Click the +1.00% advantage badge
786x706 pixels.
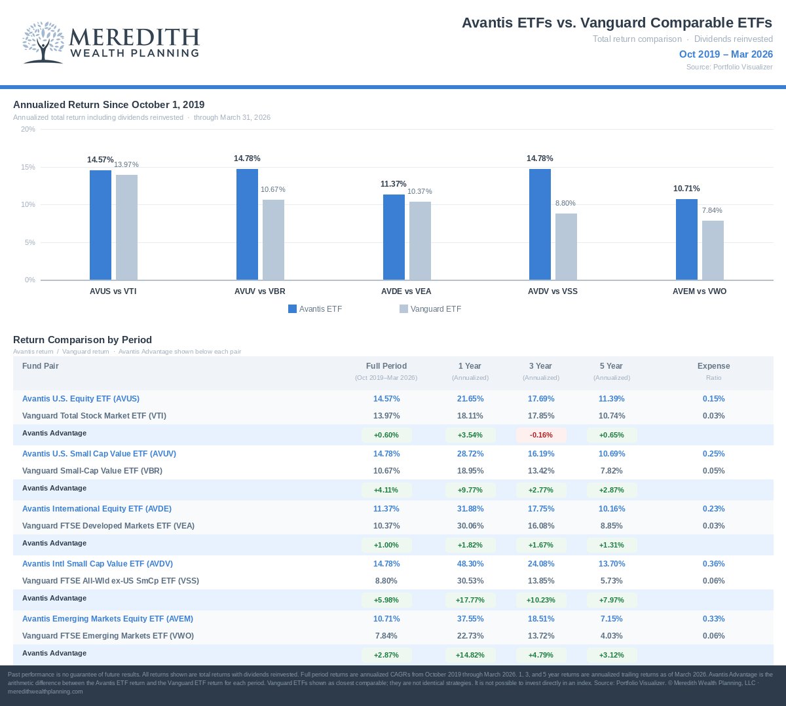(386, 545)
